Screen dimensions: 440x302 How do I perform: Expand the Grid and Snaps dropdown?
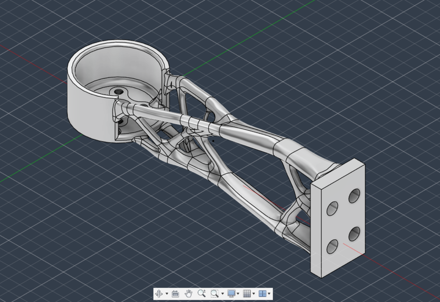click(x=253, y=293)
